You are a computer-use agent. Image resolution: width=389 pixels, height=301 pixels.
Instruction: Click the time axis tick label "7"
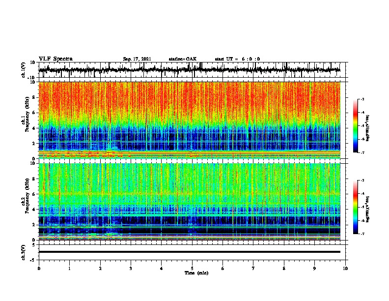[253, 269]
